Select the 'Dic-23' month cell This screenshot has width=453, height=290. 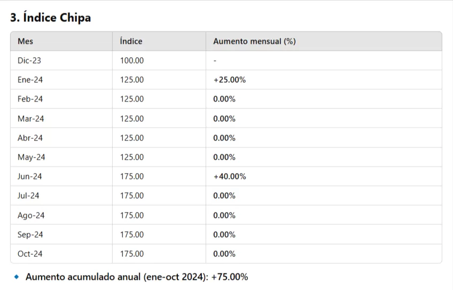(x=29, y=60)
